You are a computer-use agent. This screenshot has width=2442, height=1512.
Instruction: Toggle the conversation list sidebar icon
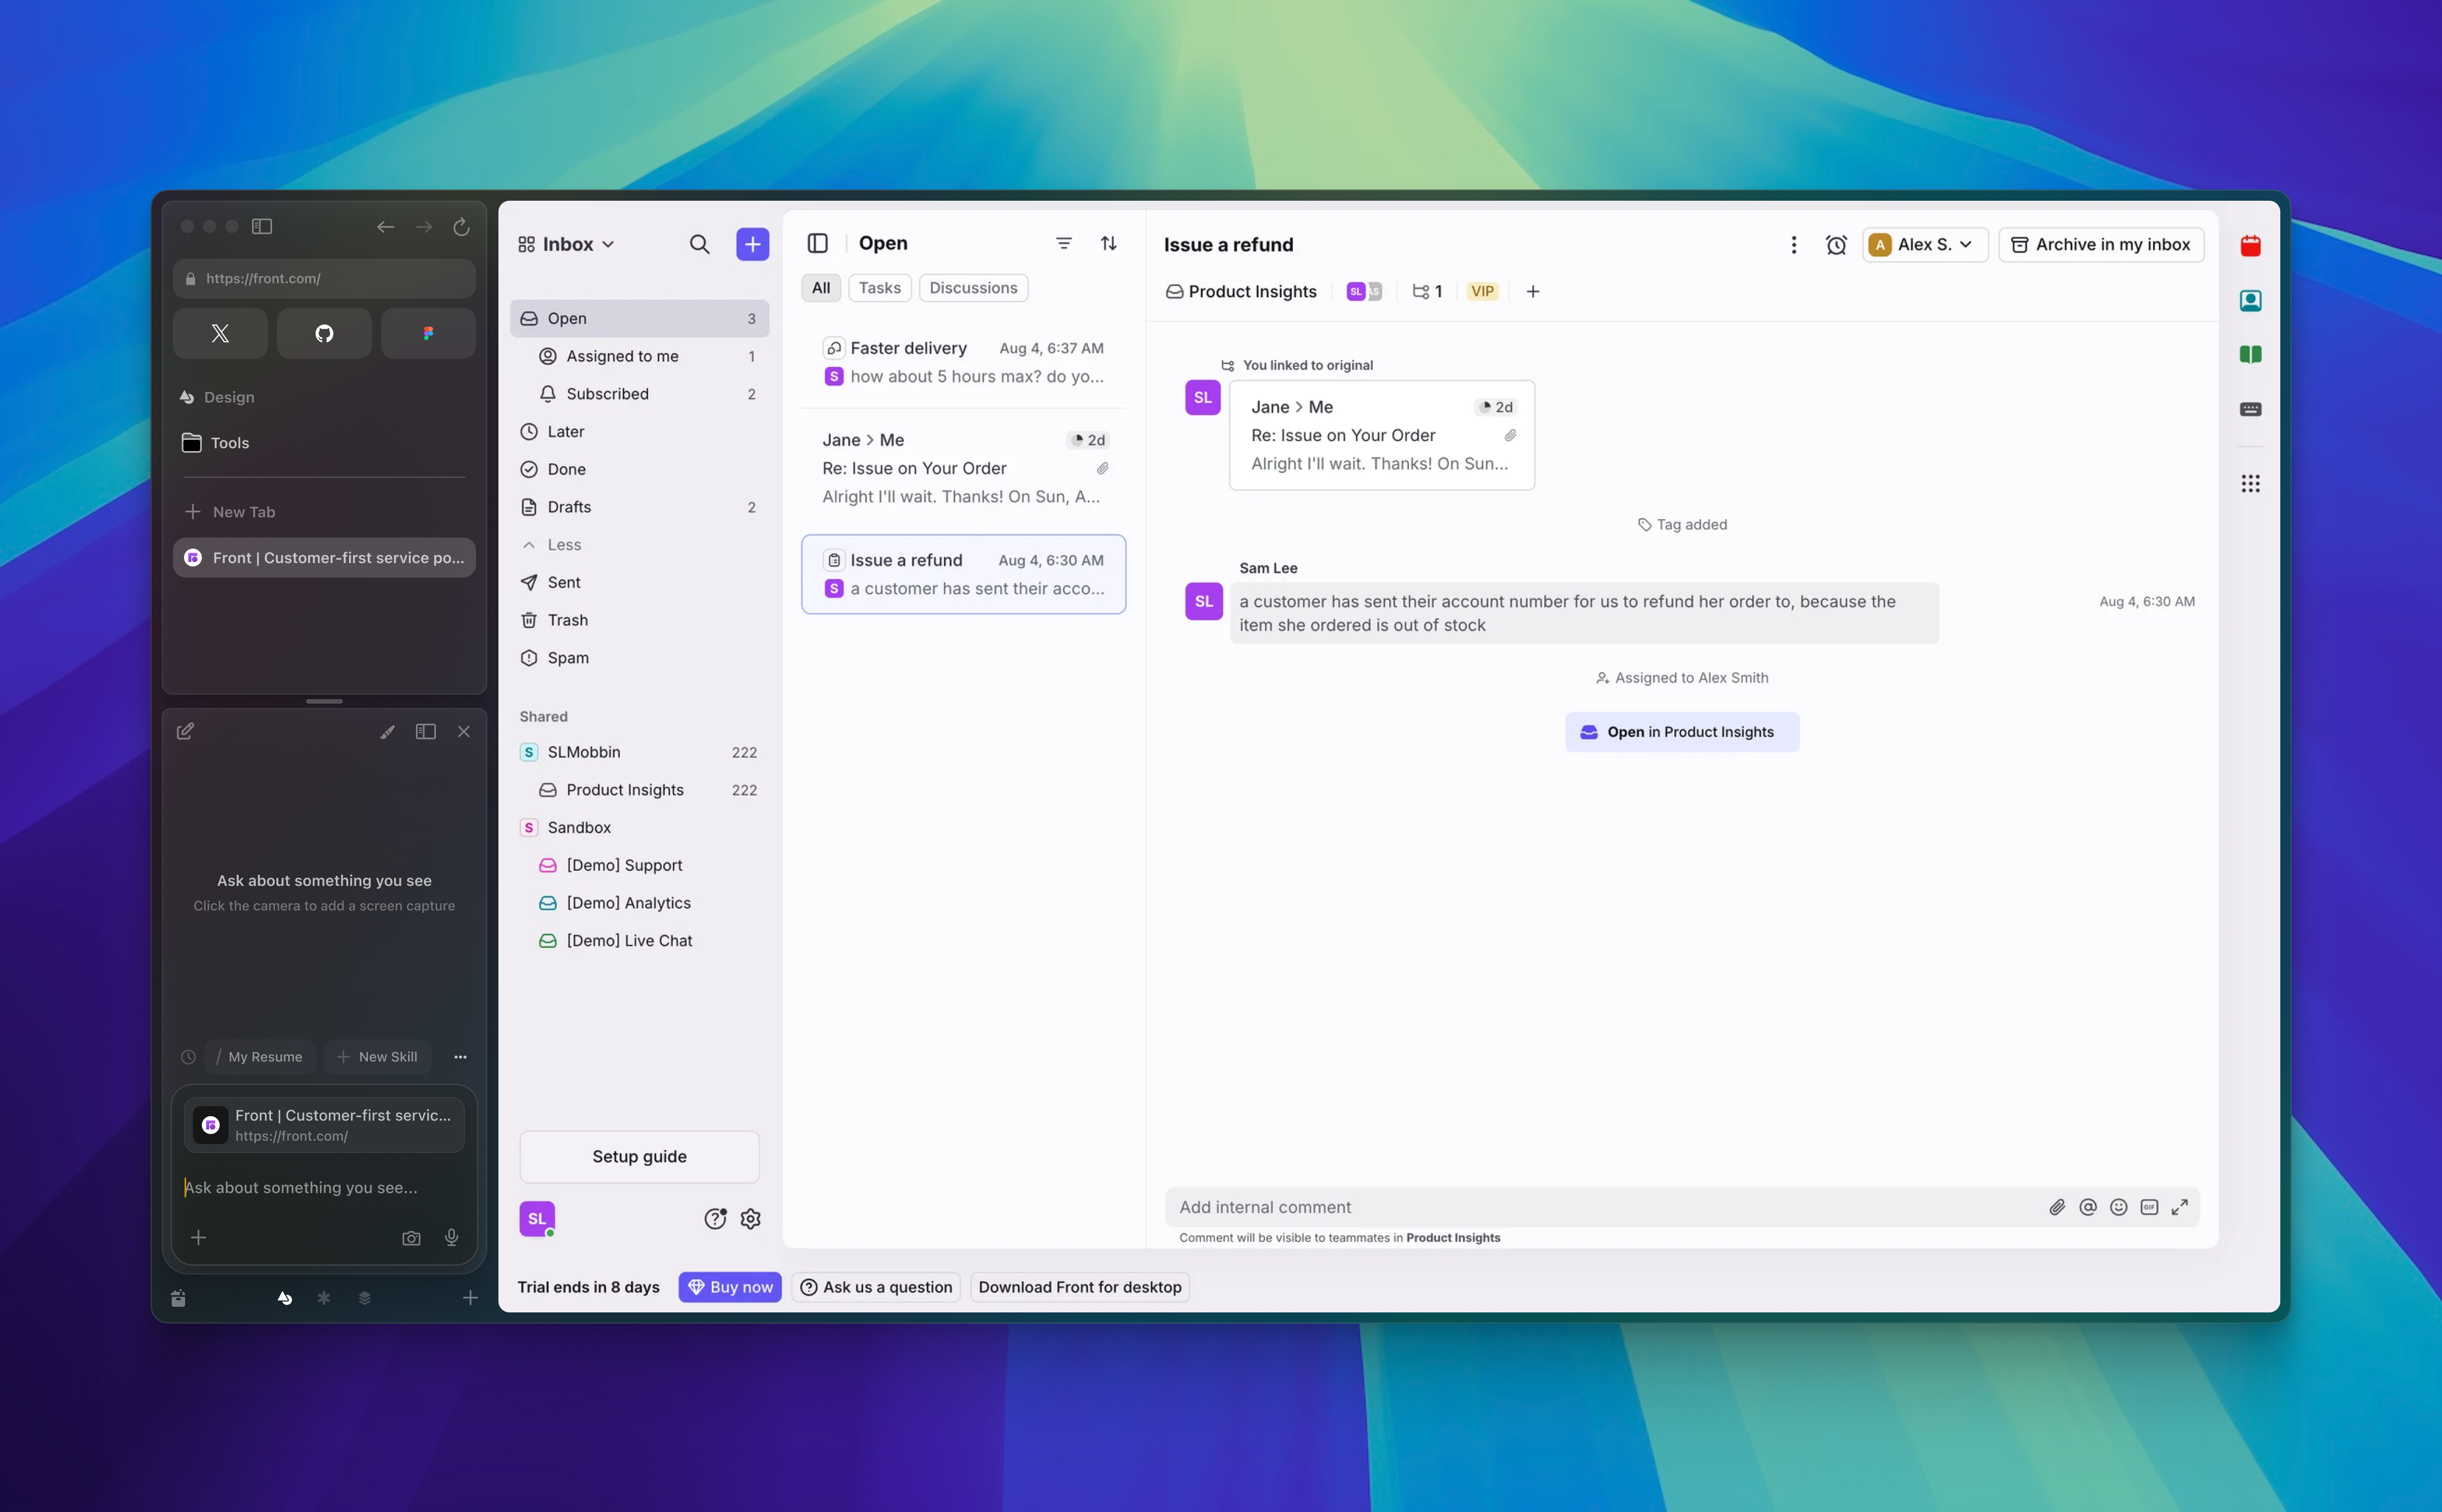click(x=817, y=243)
